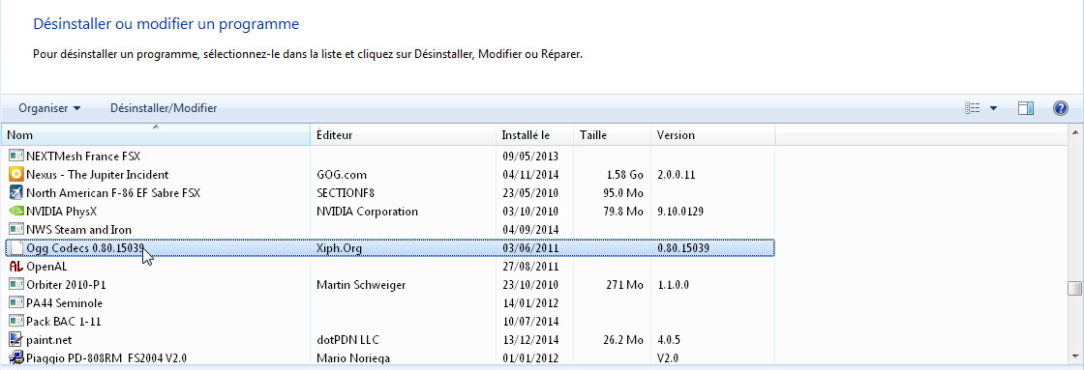Click the SECTIONF8 publisher cell
This screenshot has width=1084, height=370.
tap(346, 192)
